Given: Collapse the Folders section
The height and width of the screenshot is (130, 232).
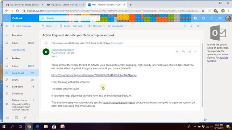Looking at the screenshot, I should point(7,58).
